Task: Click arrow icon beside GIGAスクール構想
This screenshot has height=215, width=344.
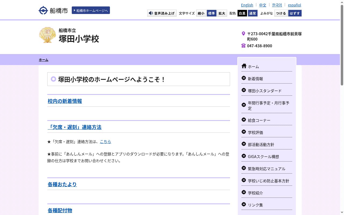Action: [x=244, y=156]
